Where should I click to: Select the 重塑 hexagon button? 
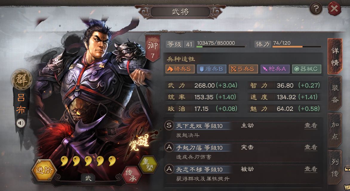point(148,164)
